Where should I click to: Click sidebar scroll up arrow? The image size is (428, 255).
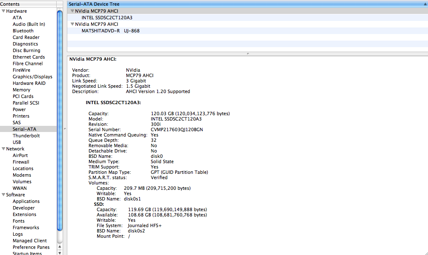pyautogui.click(x=60, y=246)
